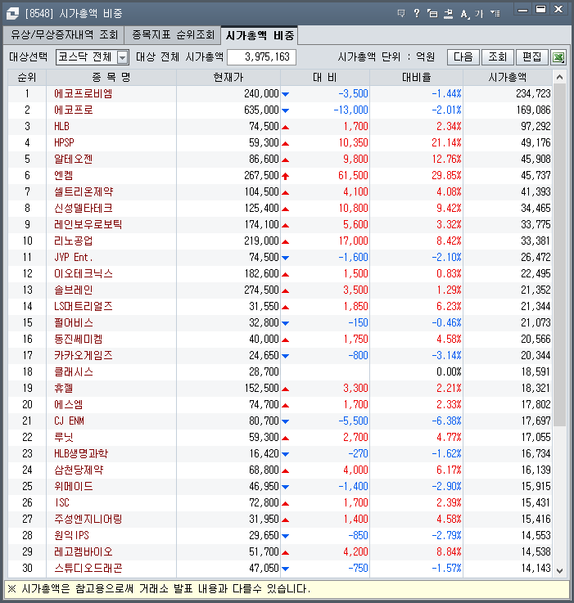Select stock 솔브레인

click(x=73, y=290)
